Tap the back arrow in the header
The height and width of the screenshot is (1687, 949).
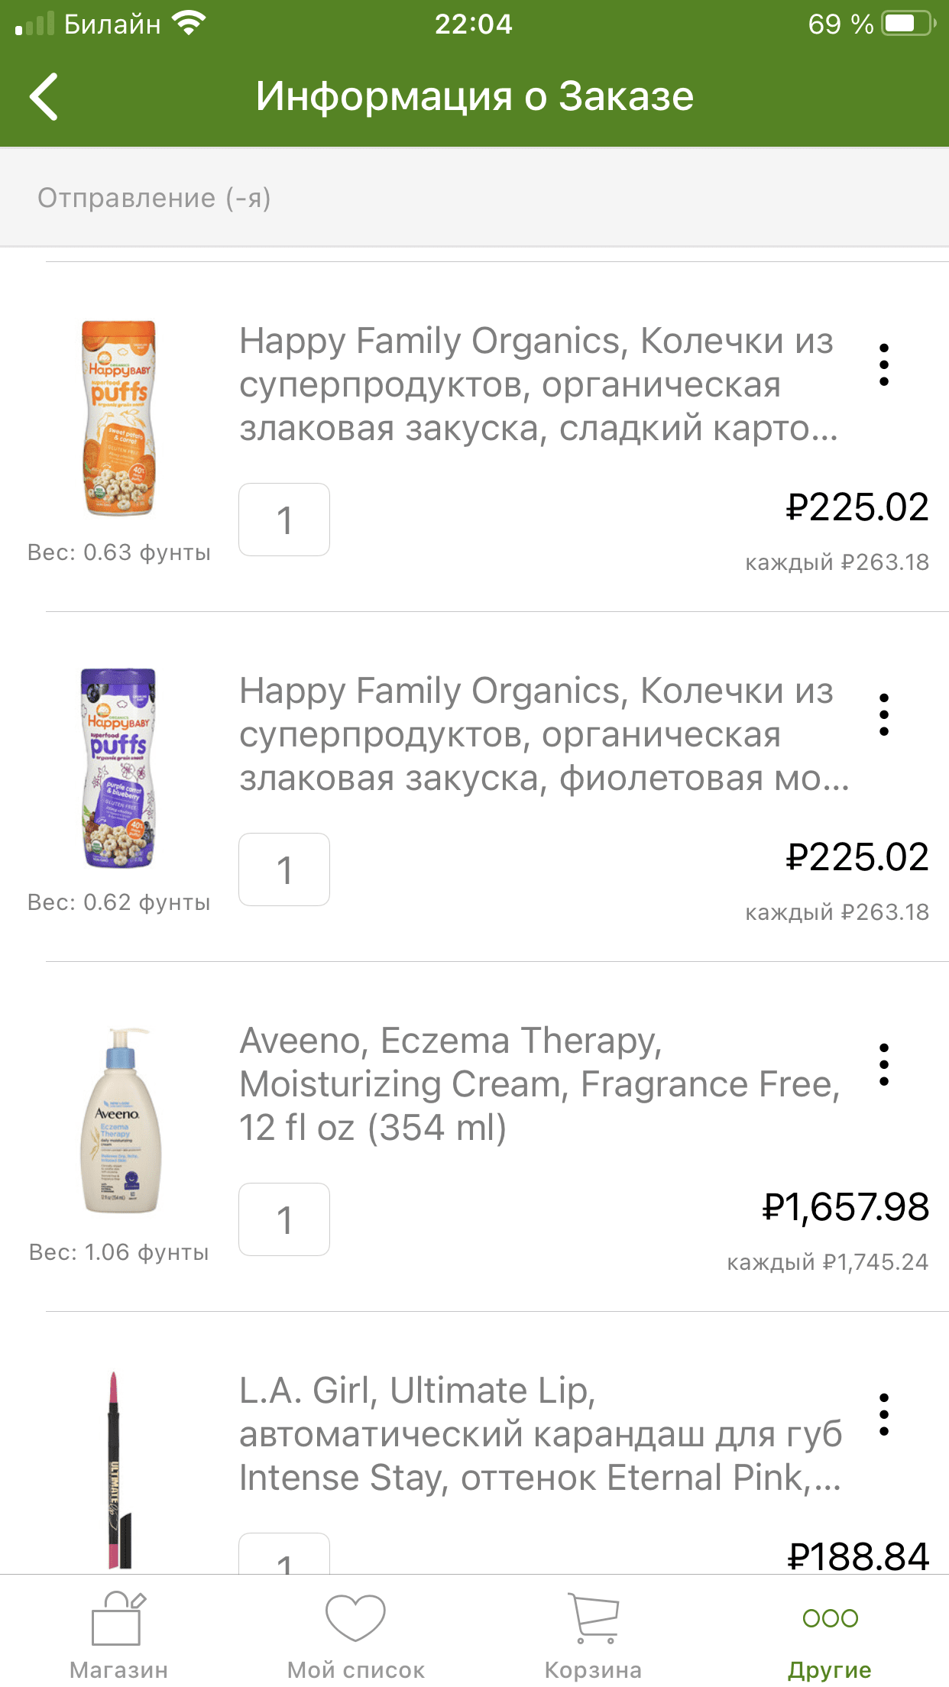point(44,97)
